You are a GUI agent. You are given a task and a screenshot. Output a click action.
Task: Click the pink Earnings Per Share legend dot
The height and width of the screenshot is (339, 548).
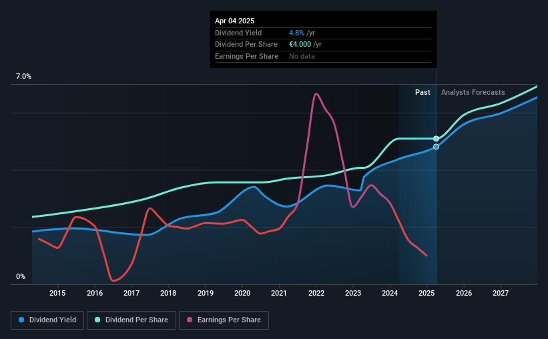click(x=190, y=320)
